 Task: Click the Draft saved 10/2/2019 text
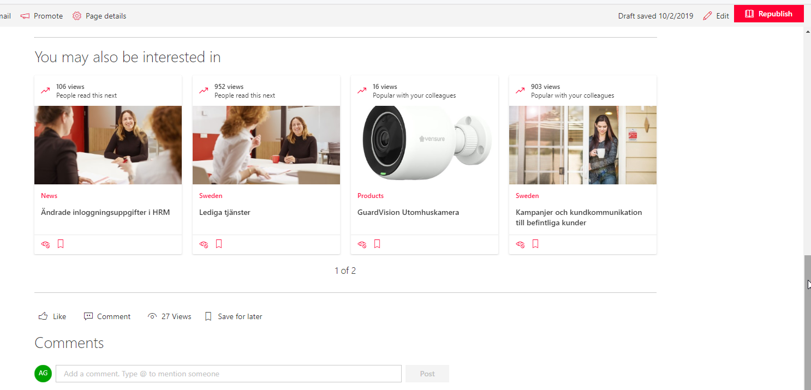pyautogui.click(x=655, y=16)
